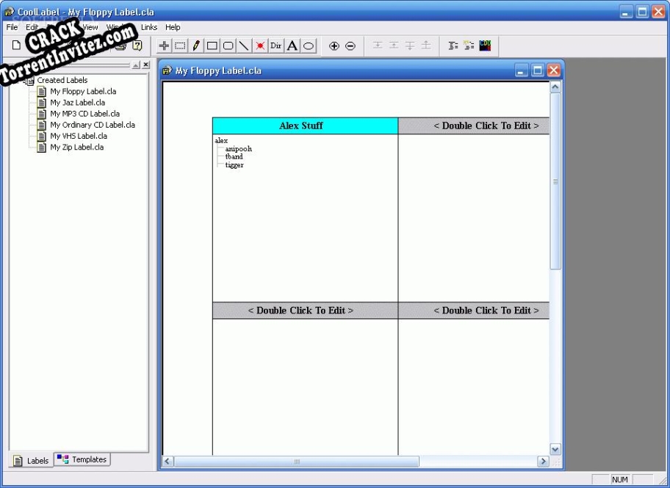Screen dimensions: 670x488
Task: Click the horizontal scrollbar right arrow
Action: (x=543, y=462)
